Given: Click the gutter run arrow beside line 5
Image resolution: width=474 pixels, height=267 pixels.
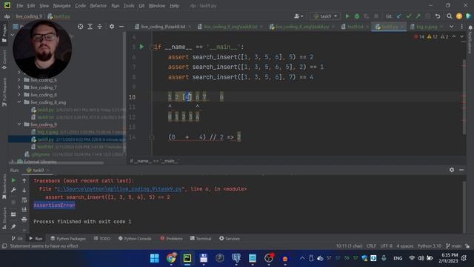Looking at the screenshot, I should click(x=141, y=47).
